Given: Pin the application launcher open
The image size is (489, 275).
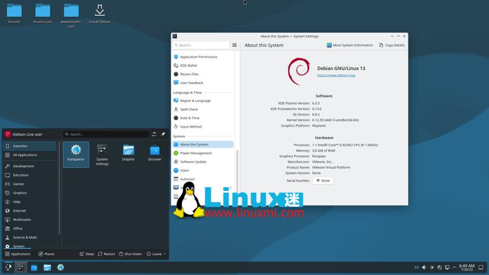Looking at the screenshot, I should click(163, 134).
